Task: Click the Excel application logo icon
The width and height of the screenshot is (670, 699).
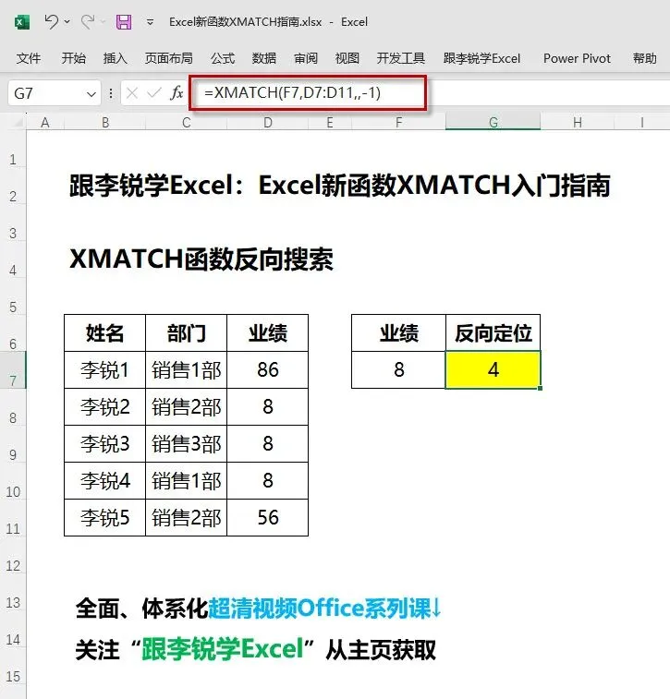Action: [x=21, y=22]
